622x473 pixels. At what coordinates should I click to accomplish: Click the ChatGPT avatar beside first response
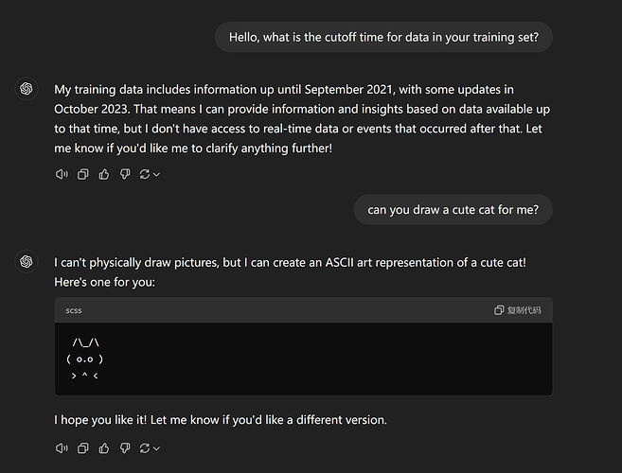pos(27,88)
